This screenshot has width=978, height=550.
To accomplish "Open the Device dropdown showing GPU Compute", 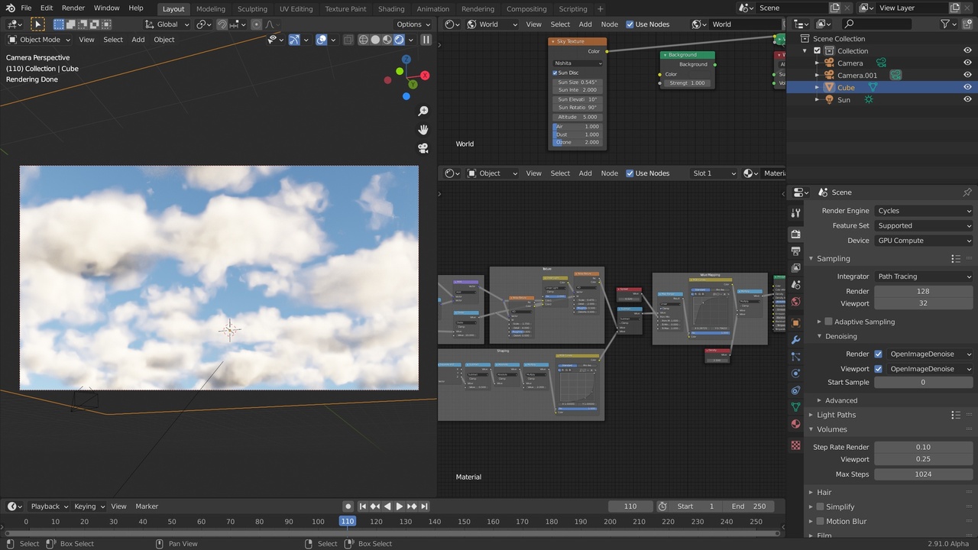I will [x=925, y=240].
